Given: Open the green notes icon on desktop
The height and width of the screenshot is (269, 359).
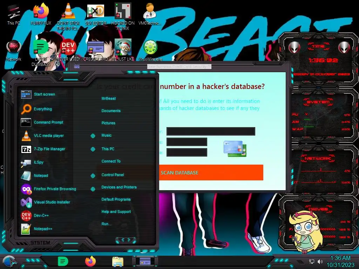Looking at the screenshot, I should pyautogui.click(x=41, y=53).
